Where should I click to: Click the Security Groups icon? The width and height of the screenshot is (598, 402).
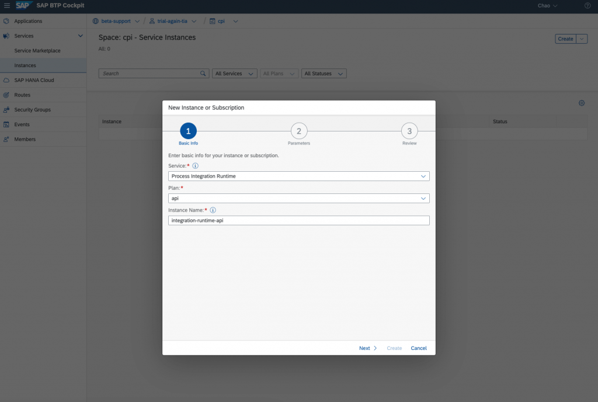(x=6, y=109)
